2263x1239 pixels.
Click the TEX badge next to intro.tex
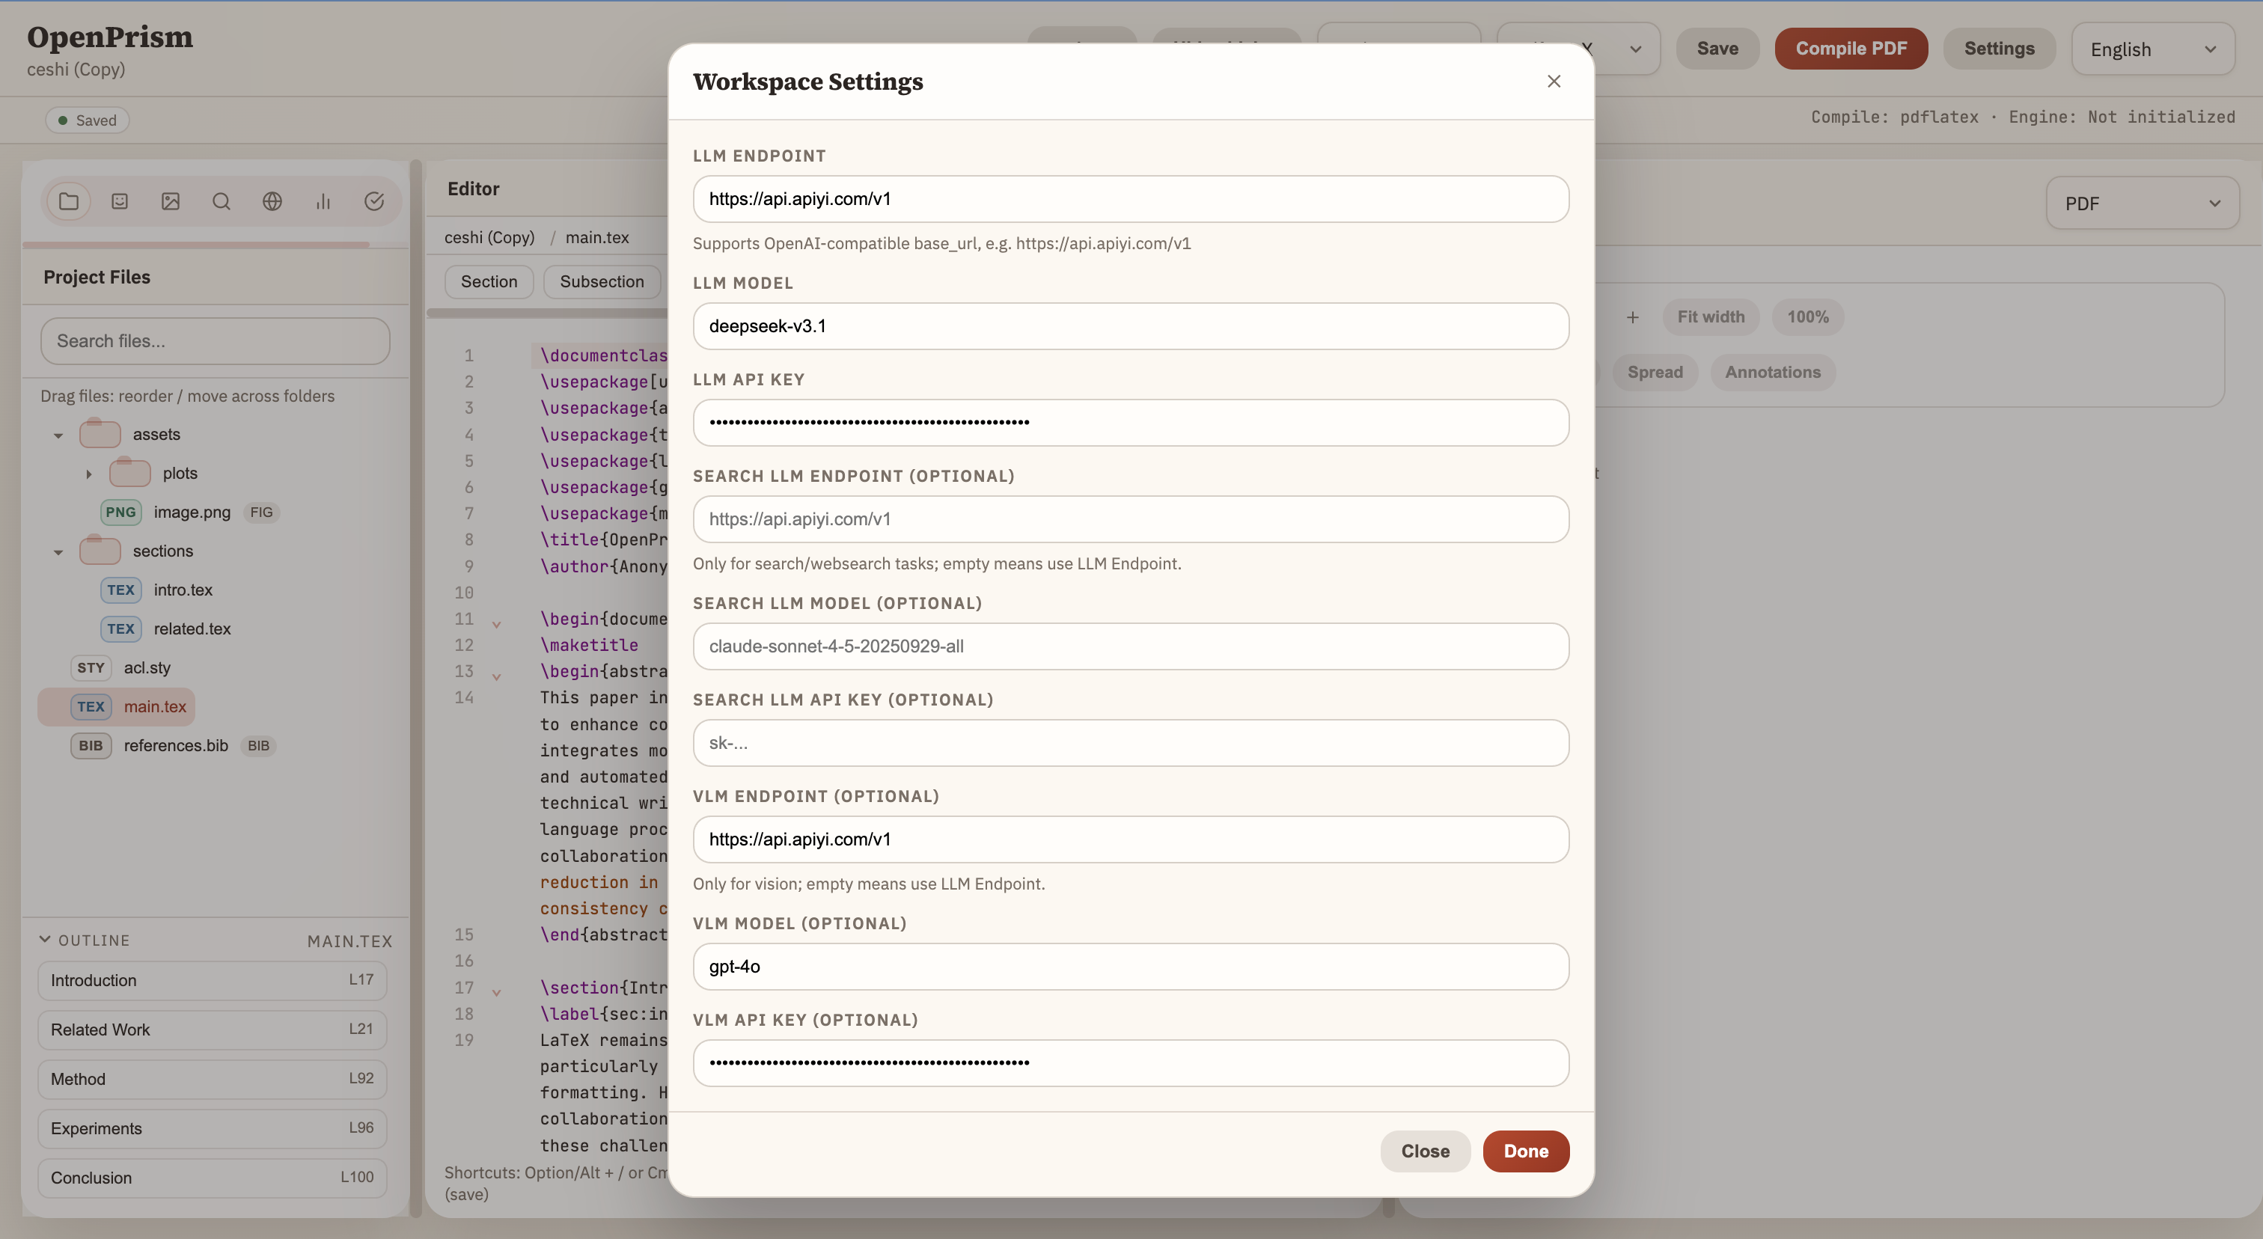click(120, 590)
